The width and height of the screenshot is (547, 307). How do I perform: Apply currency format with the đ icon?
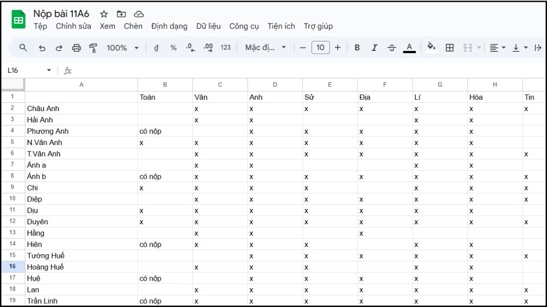point(156,47)
